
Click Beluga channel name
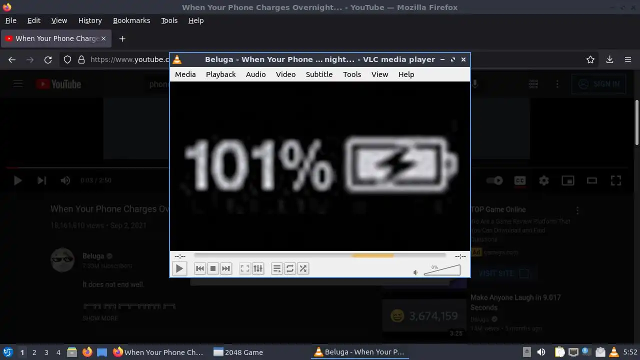[93, 256]
